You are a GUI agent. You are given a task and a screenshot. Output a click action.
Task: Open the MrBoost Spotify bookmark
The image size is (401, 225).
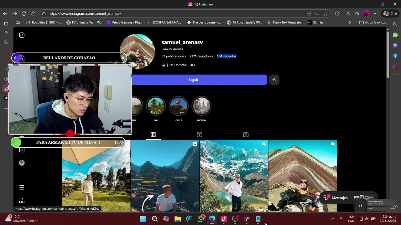click(x=245, y=22)
